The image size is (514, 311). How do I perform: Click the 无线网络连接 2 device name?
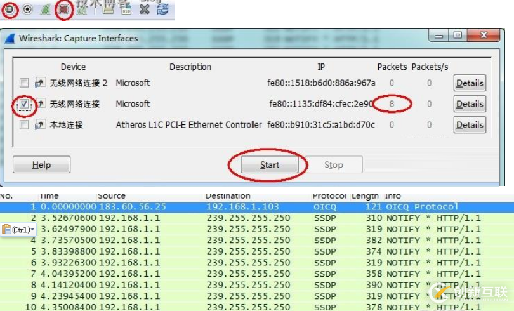pyautogui.click(x=78, y=83)
